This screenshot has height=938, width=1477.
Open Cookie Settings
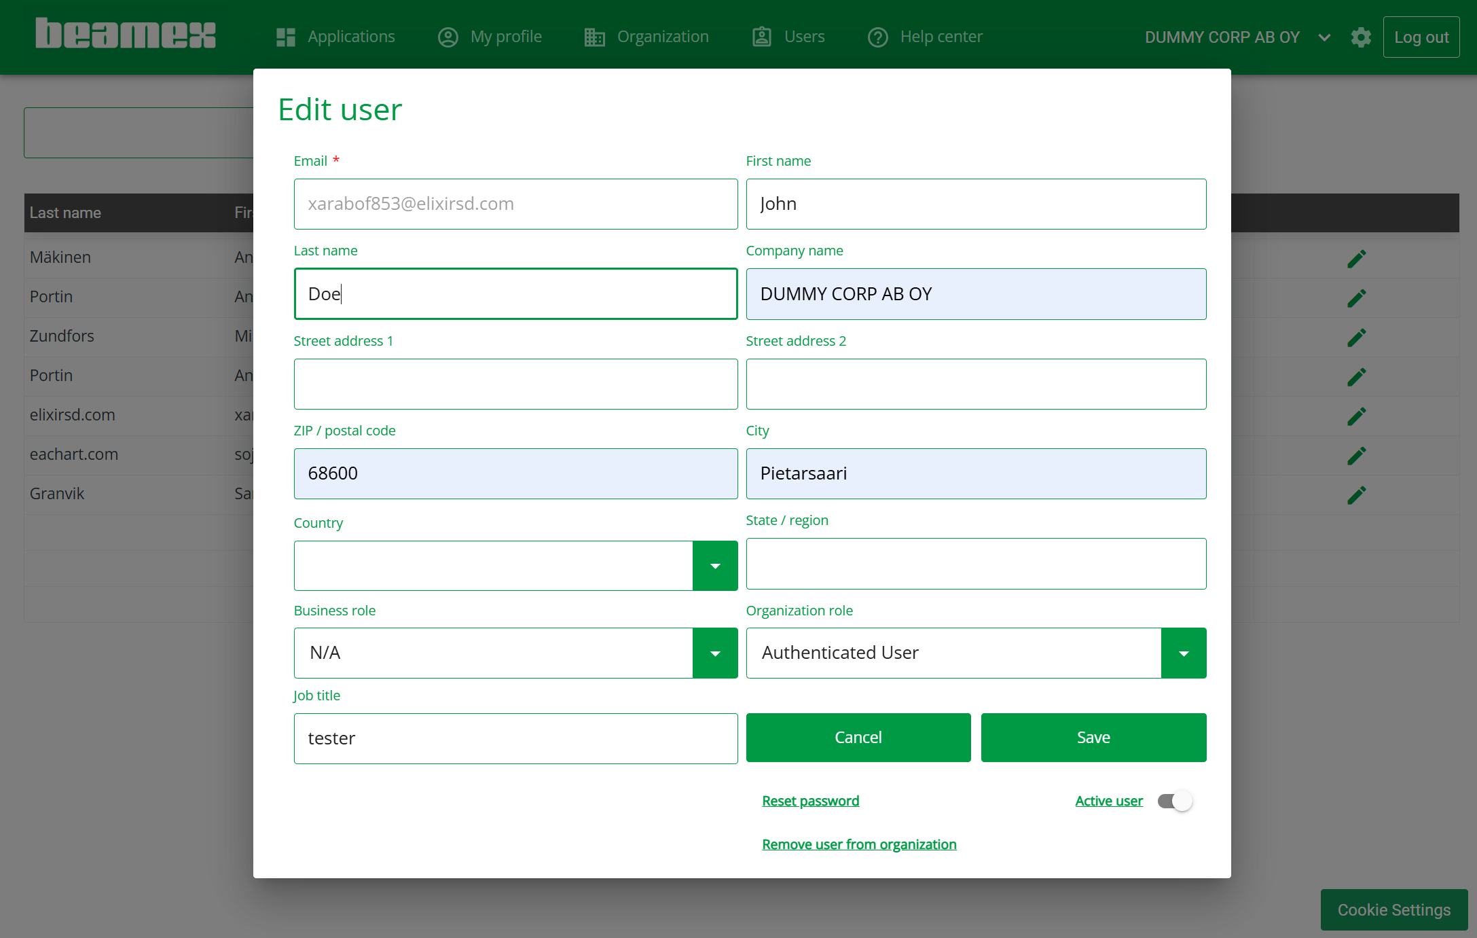click(x=1394, y=910)
